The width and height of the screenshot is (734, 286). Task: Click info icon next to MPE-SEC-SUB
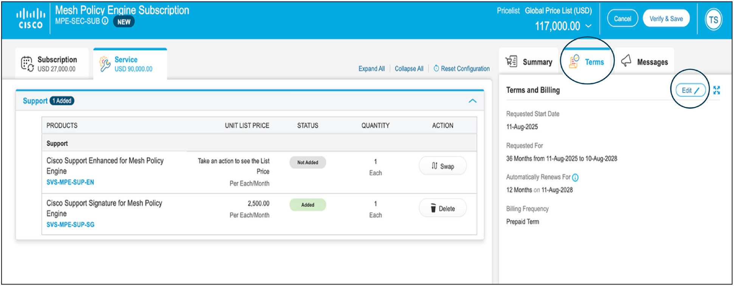click(x=105, y=21)
